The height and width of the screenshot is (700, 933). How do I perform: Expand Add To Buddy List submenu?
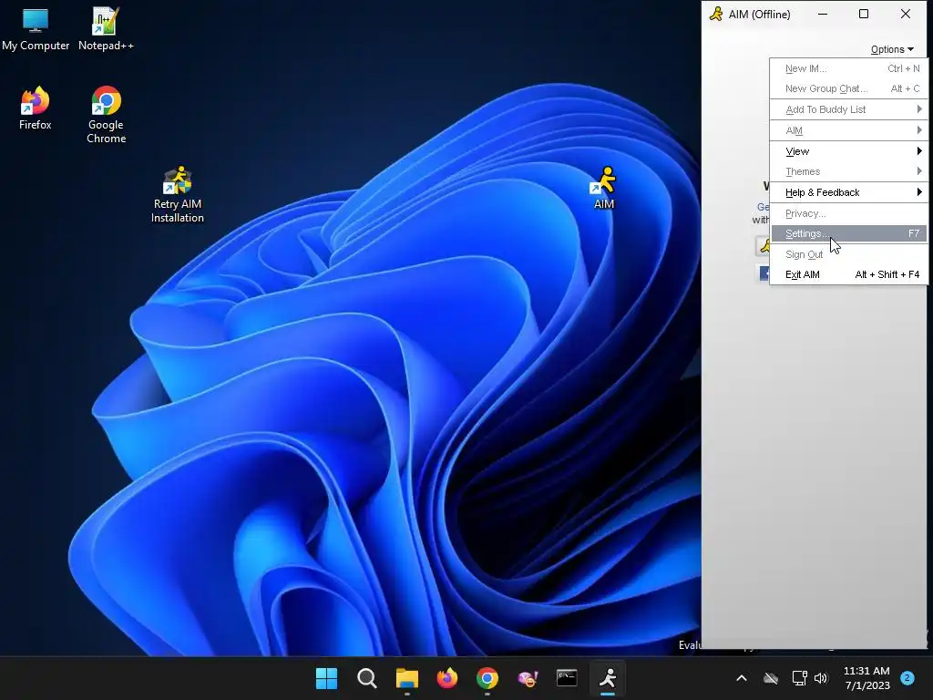click(x=848, y=109)
